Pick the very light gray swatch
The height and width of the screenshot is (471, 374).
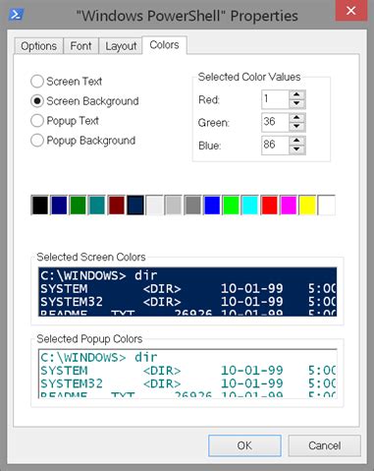pyautogui.click(x=154, y=206)
